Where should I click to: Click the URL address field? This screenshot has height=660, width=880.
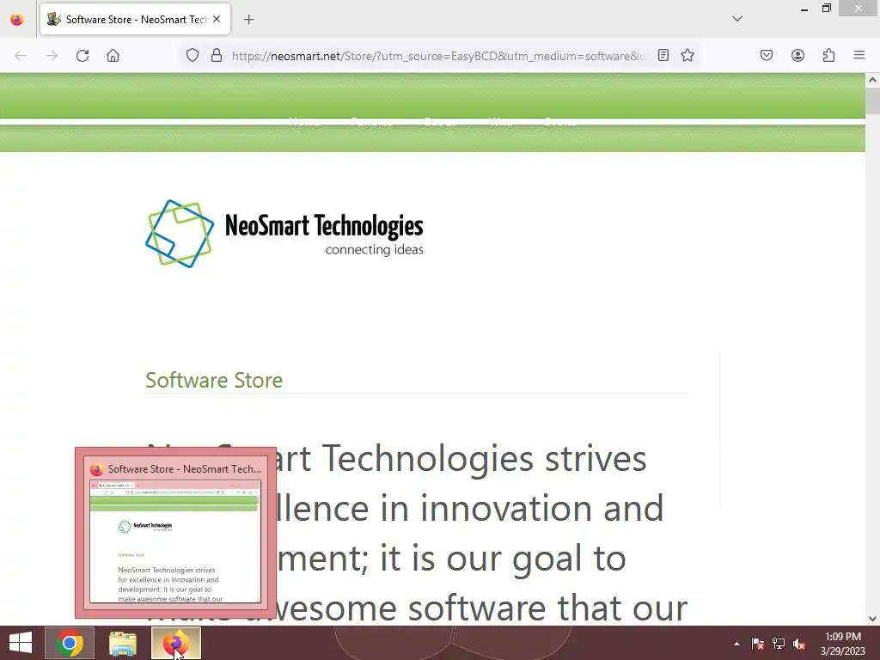click(x=437, y=56)
